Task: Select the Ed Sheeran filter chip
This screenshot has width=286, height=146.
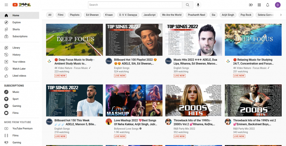Action: (x=92, y=15)
